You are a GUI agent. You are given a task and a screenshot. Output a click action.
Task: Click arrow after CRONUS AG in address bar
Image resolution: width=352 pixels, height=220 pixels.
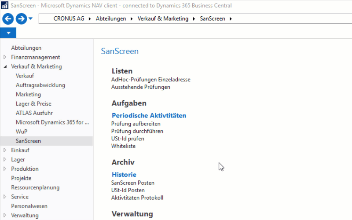(x=90, y=19)
